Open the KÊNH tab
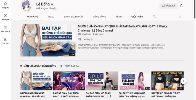 pos(119,17)
